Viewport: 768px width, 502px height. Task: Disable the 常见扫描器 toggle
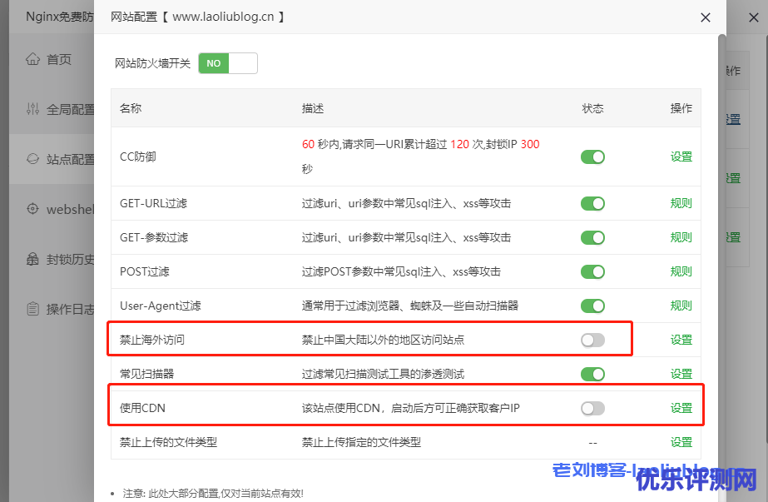point(592,374)
